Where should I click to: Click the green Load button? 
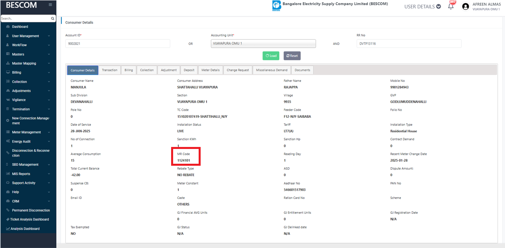271,56
